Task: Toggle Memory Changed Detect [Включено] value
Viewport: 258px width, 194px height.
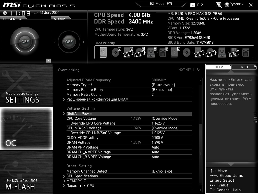Action: pos(162,171)
